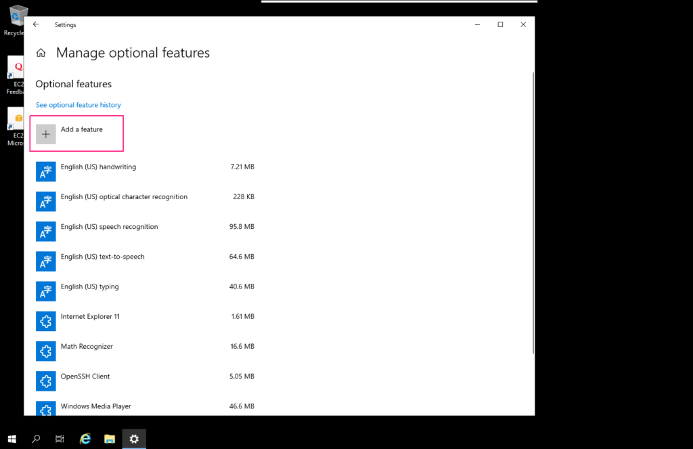This screenshot has height=449, width=693.
Task: Click the Home icon in Settings
Action: point(41,54)
